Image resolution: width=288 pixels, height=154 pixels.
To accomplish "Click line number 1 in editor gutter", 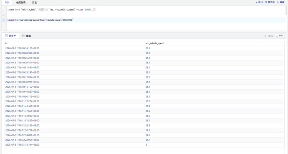I will tap(4, 10).
